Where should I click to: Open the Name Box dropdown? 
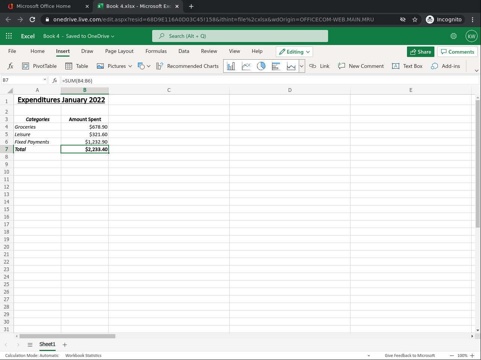(x=45, y=80)
